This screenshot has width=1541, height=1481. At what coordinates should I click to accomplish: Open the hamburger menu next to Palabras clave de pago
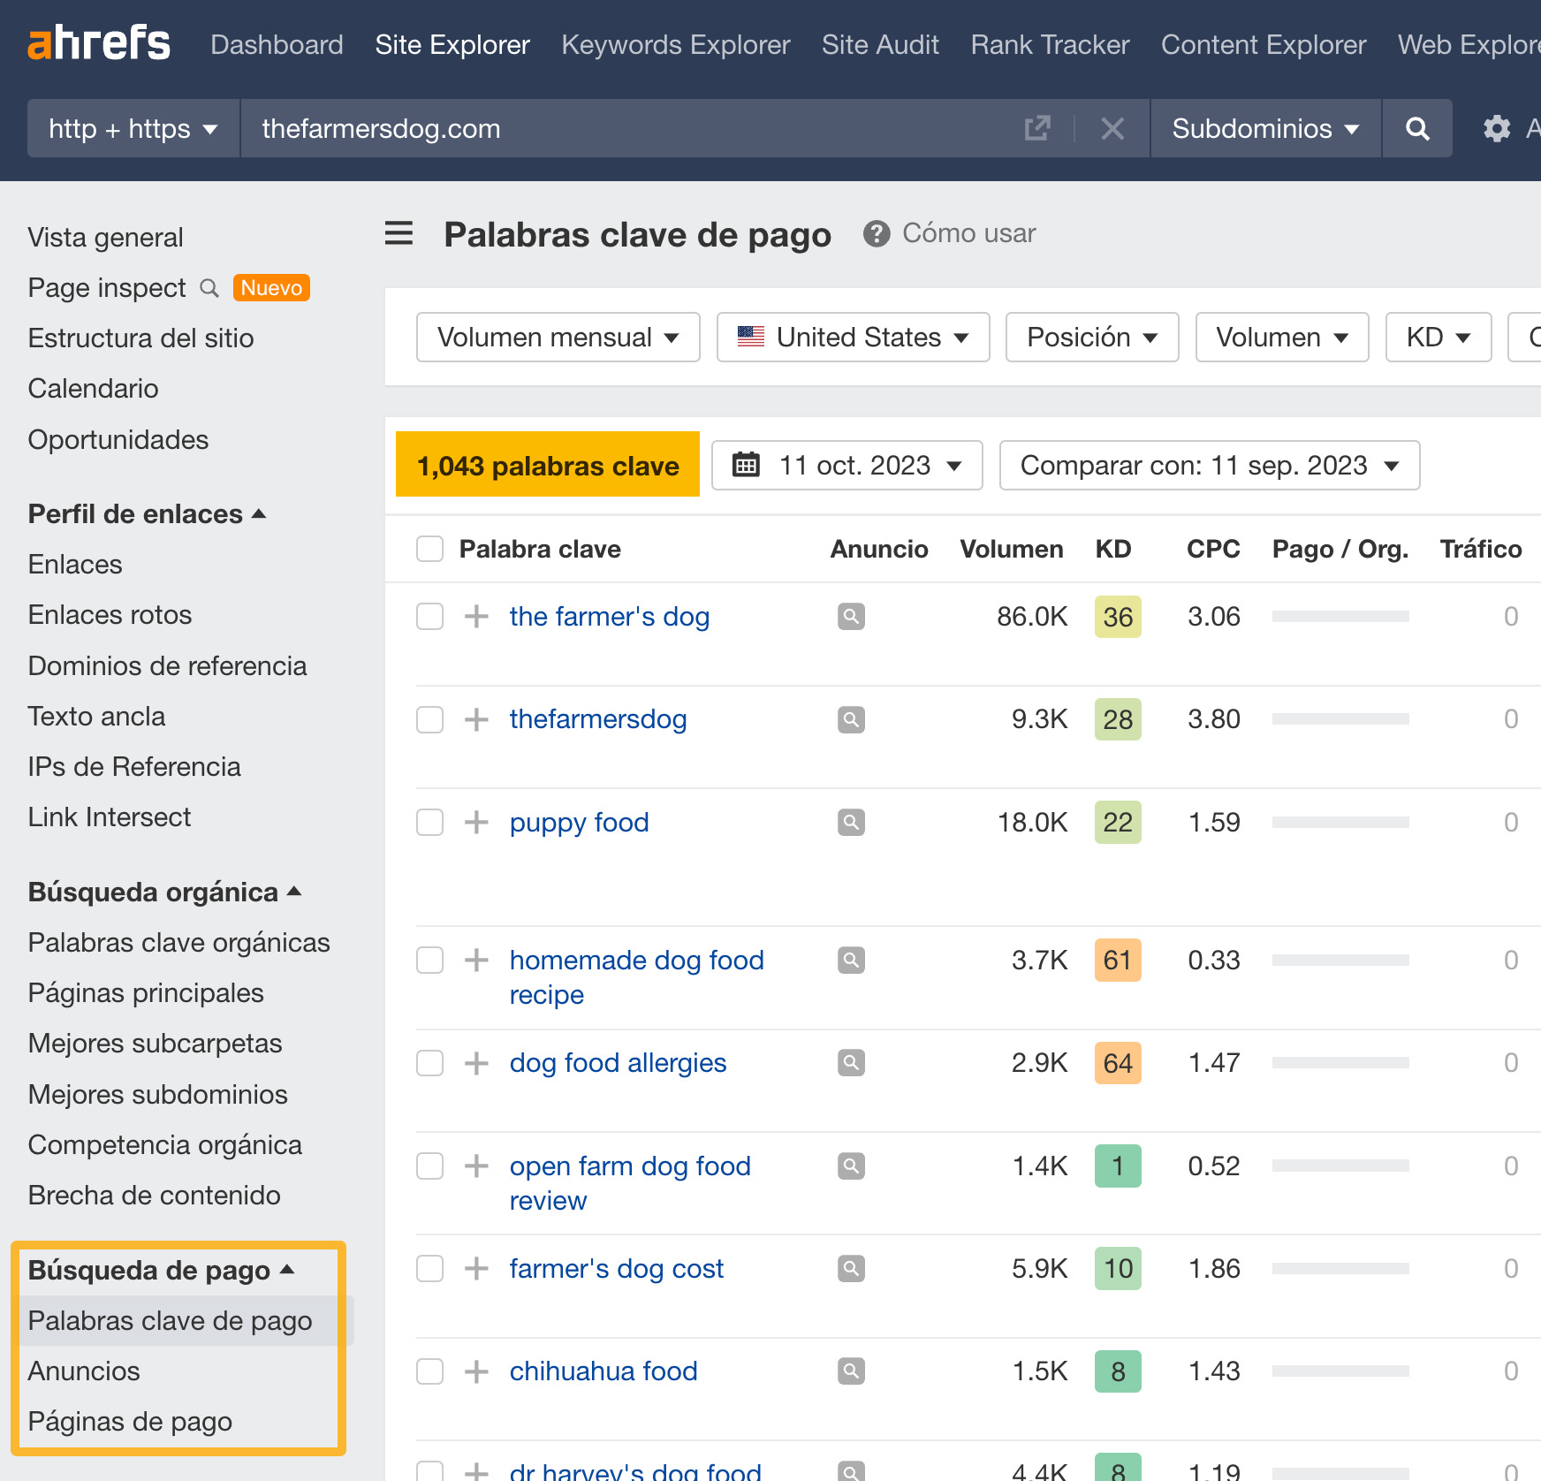pos(399,233)
